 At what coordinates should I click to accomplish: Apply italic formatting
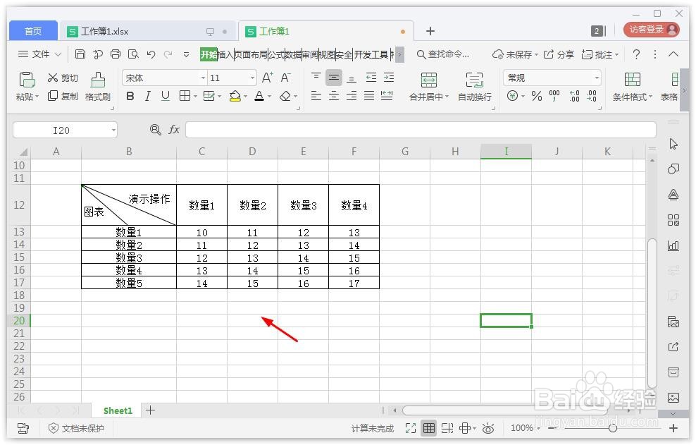click(x=147, y=96)
